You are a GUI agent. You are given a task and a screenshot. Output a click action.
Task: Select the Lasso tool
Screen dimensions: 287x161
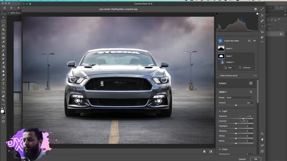pyautogui.click(x=3, y=25)
